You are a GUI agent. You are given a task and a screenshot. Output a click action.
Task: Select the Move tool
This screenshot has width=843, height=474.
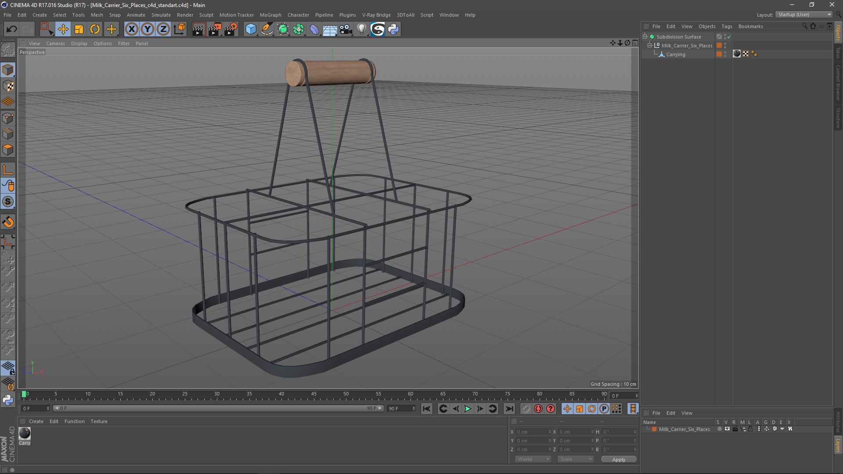[x=63, y=29]
